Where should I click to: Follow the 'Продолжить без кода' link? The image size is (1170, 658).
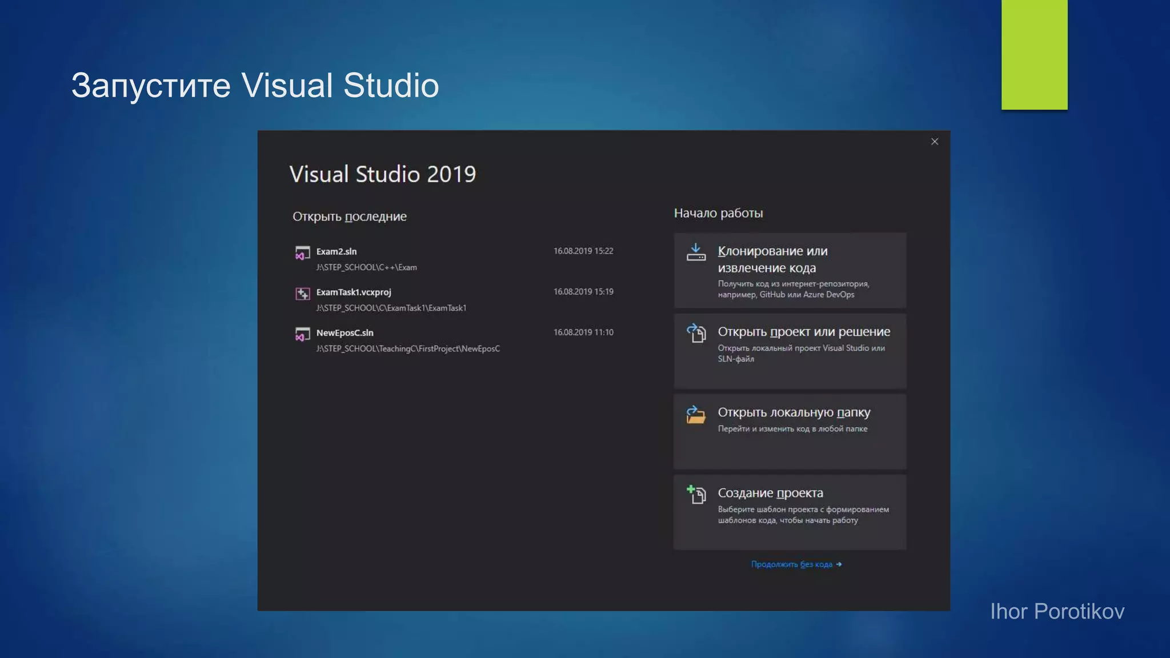[796, 564]
